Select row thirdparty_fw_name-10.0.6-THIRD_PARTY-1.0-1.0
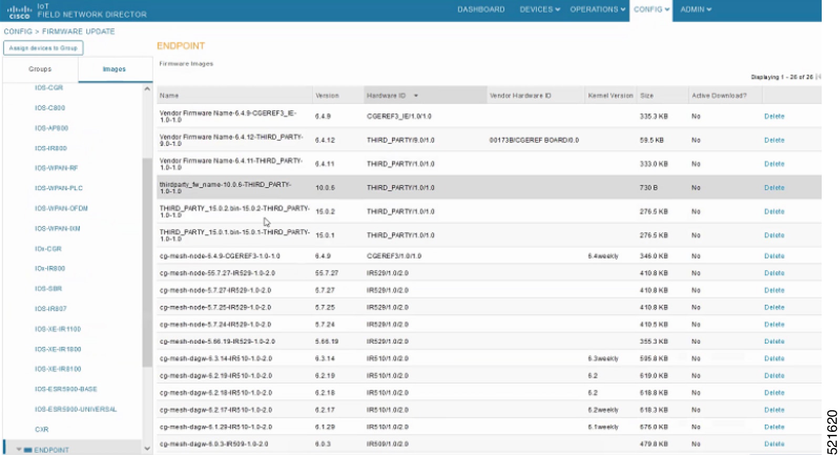Screen dimensions: 838x455 click(489, 188)
